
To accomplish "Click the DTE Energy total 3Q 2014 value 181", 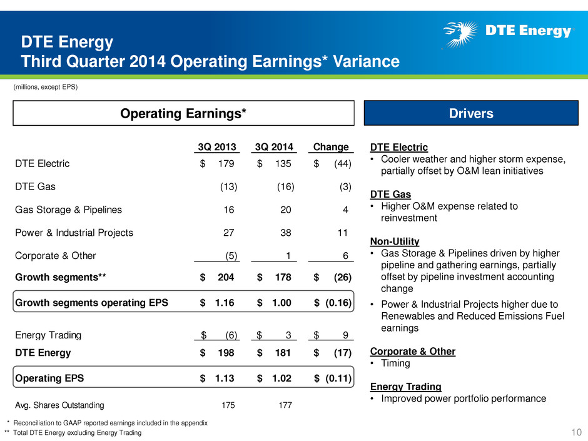I will (283, 353).
